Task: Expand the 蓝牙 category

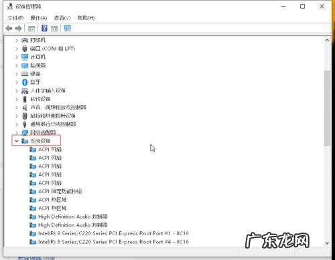Action: coord(17,82)
